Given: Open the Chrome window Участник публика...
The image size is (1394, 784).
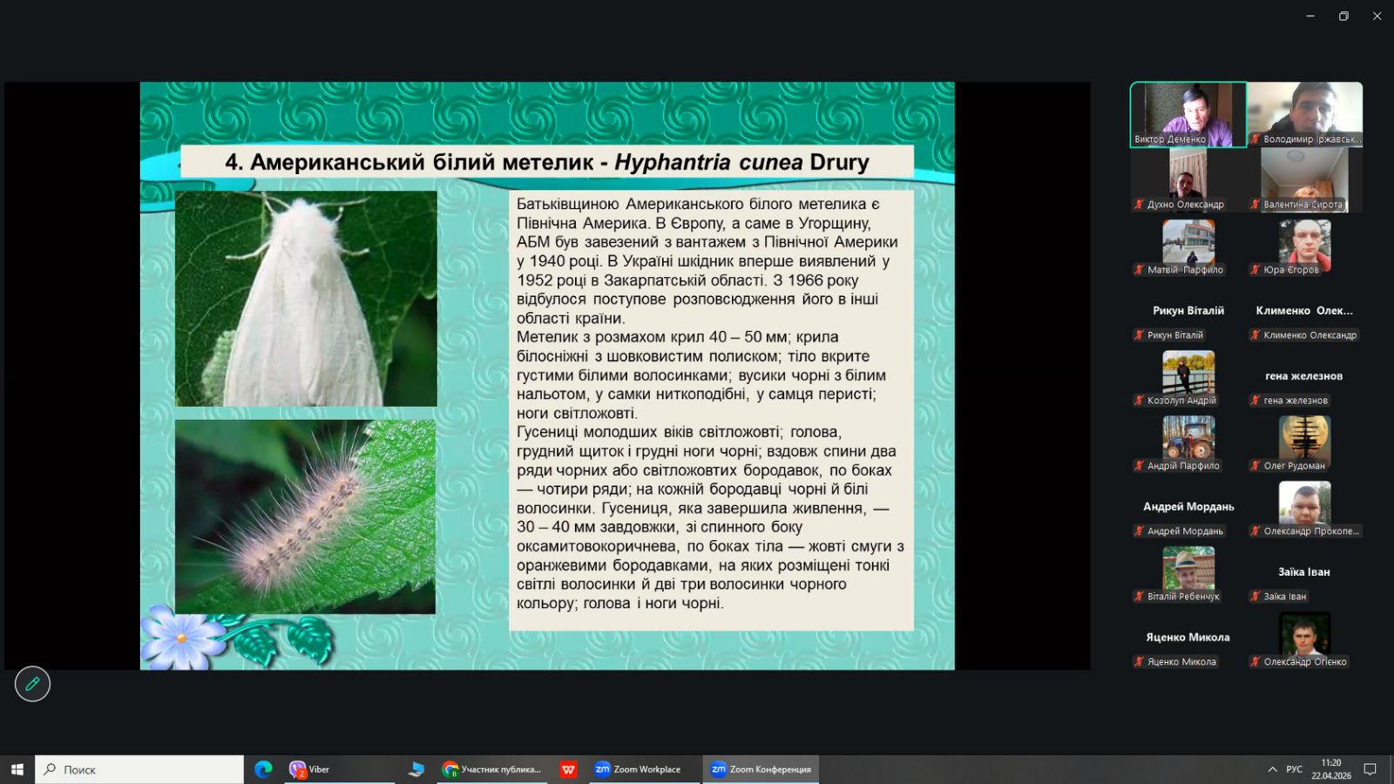Looking at the screenshot, I should [x=492, y=769].
